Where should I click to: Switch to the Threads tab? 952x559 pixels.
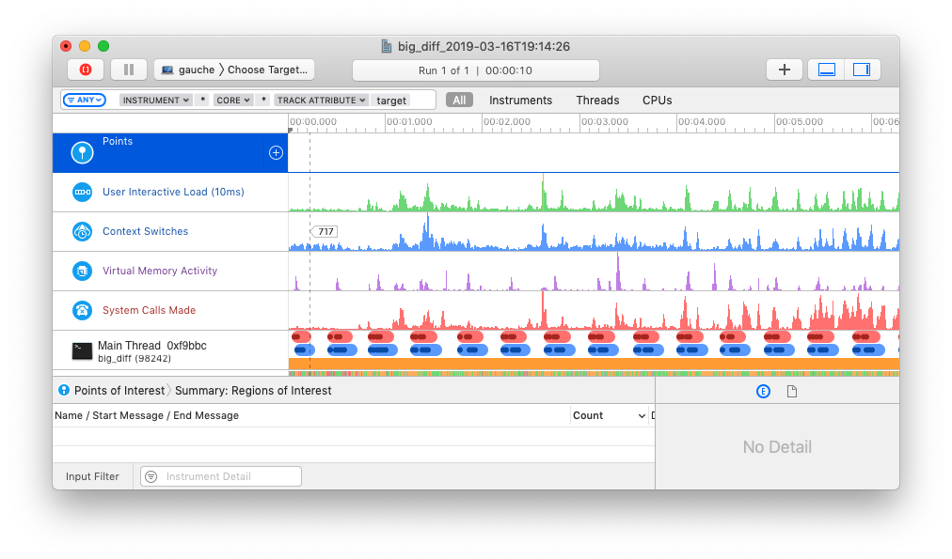click(597, 100)
